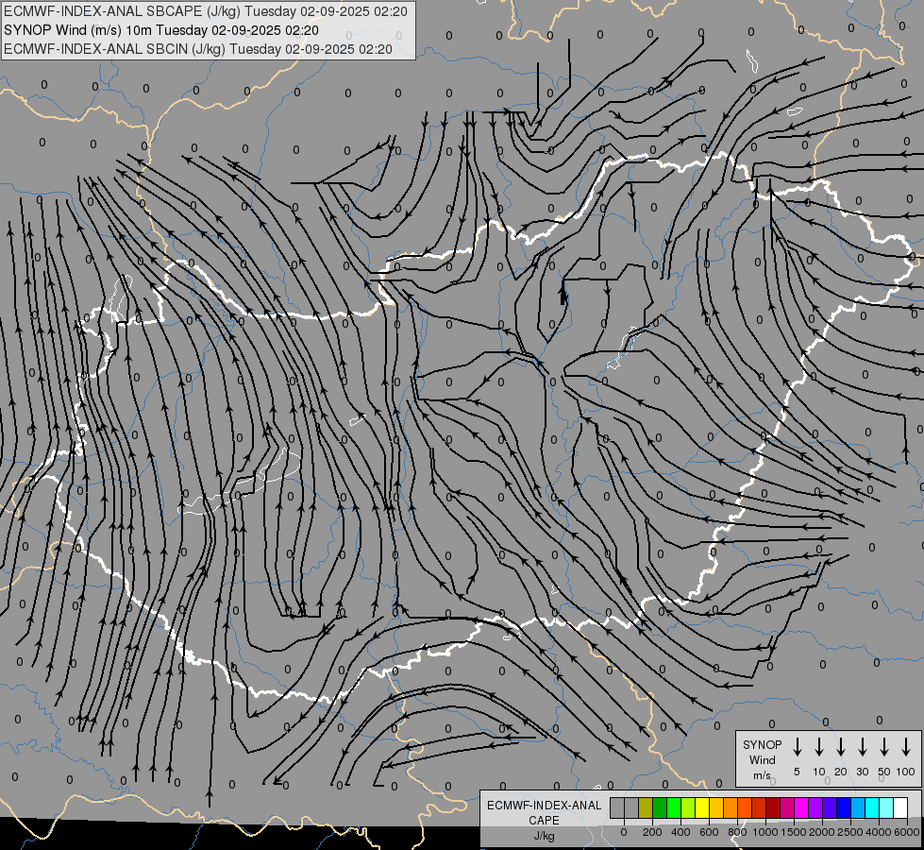Choose the bright magenta CAPE legend swatch
The height and width of the screenshot is (850, 924).
tap(801, 807)
